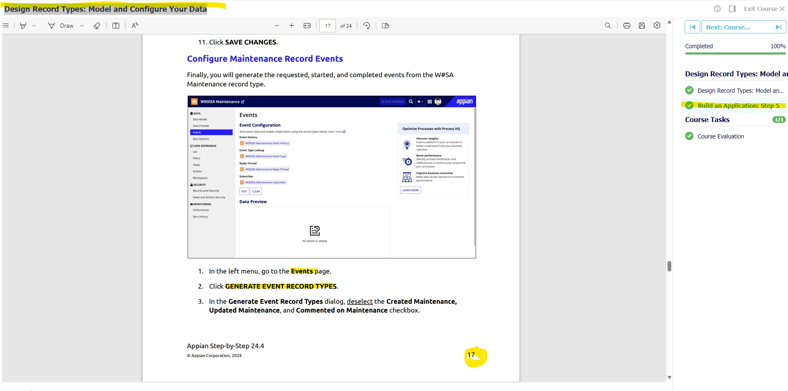The height and width of the screenshot is (391, 788).
Task: Click the Fit to width icon
Action: click(307, 26)
